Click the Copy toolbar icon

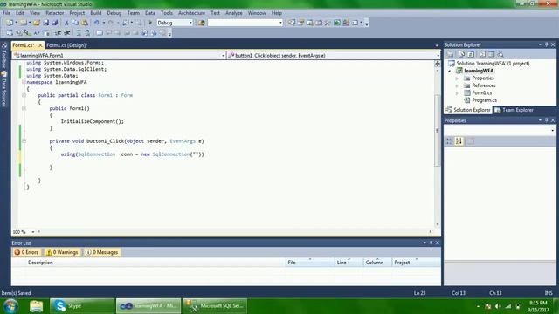click(x=76, y=23)
